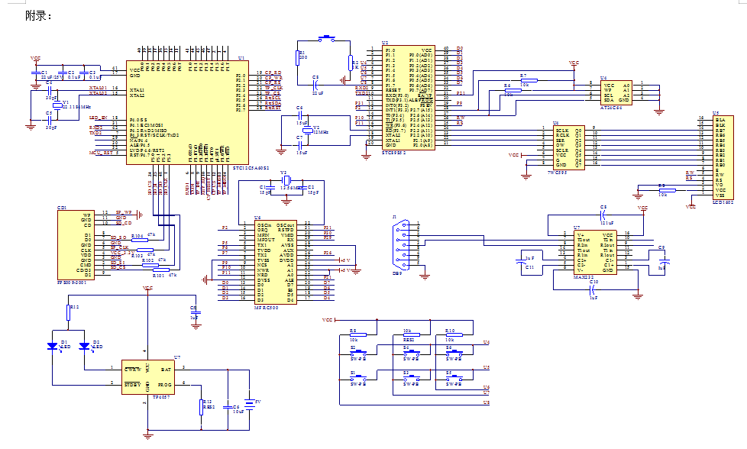Select the CP_RD net label
The image size is (747, 449).
click(273, 73)
